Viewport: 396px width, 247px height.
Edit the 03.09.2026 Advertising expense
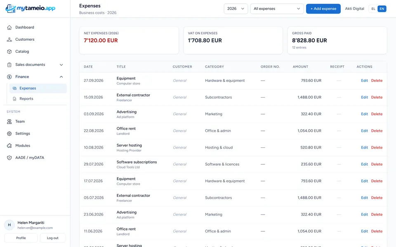[364, 114]
